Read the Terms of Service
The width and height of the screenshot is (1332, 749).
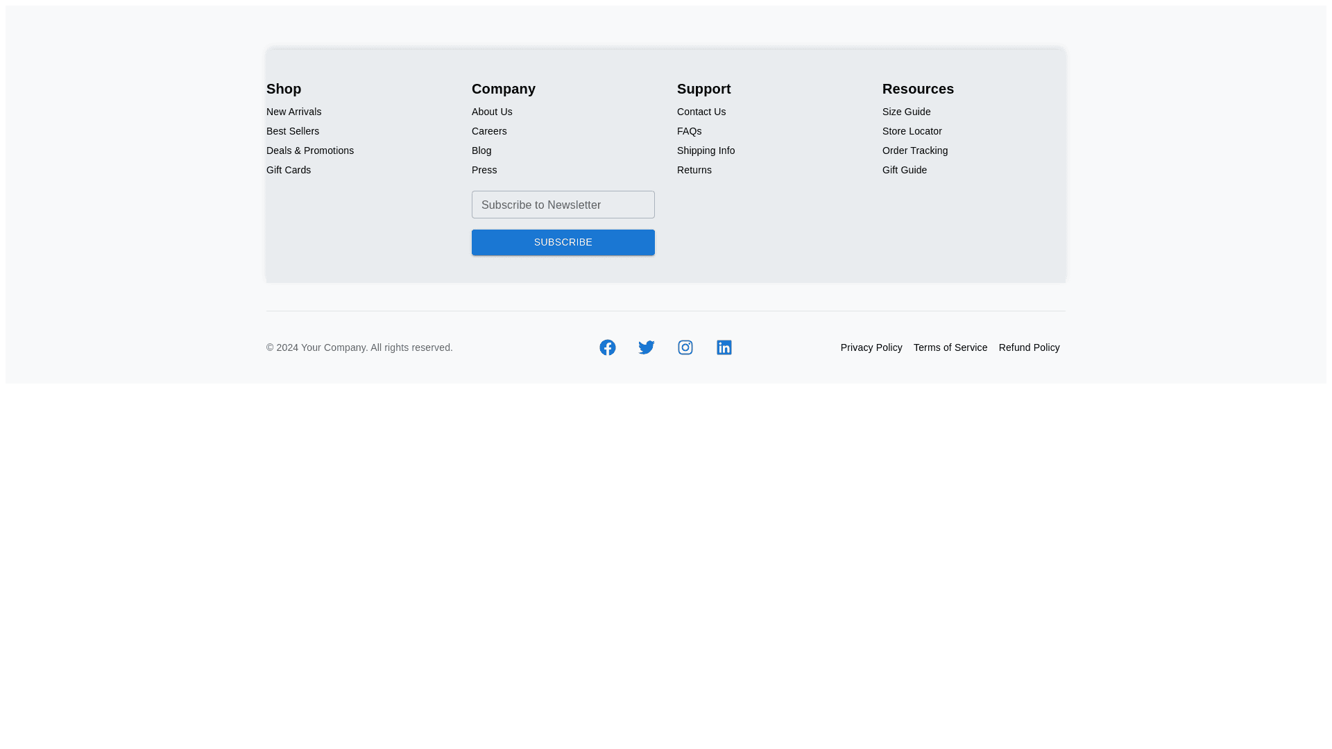click(x=950, y=347)
